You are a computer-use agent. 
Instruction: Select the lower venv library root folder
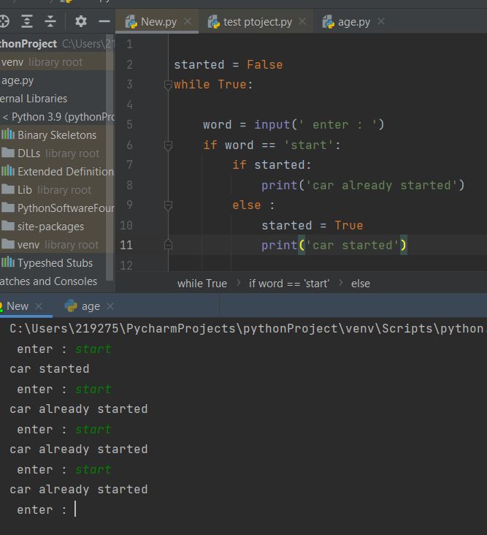(53, 245)
